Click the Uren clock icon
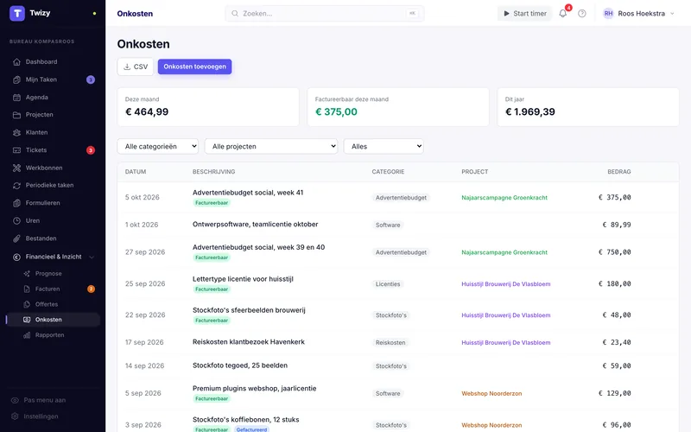691x432 pixels. click(x=16, y=220)
